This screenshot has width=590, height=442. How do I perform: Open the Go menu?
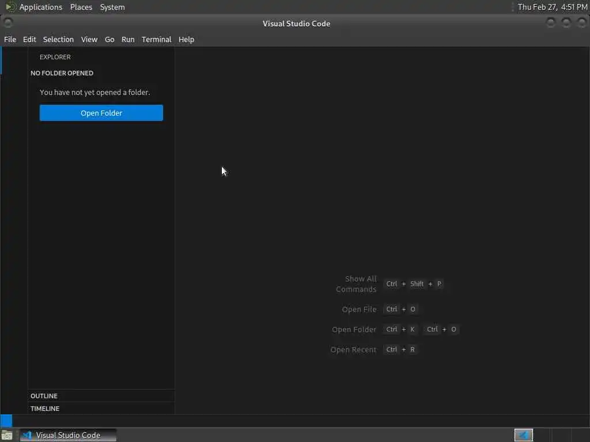[x=109, y=40]
